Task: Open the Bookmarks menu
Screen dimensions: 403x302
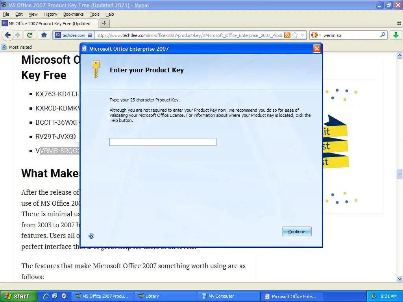Action: point(74,14)
